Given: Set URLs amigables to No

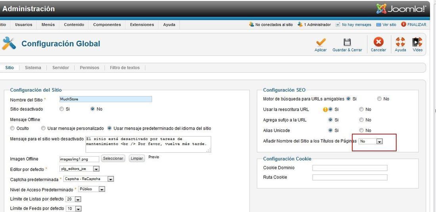Looking at the screenshot, I should (379, 99).
